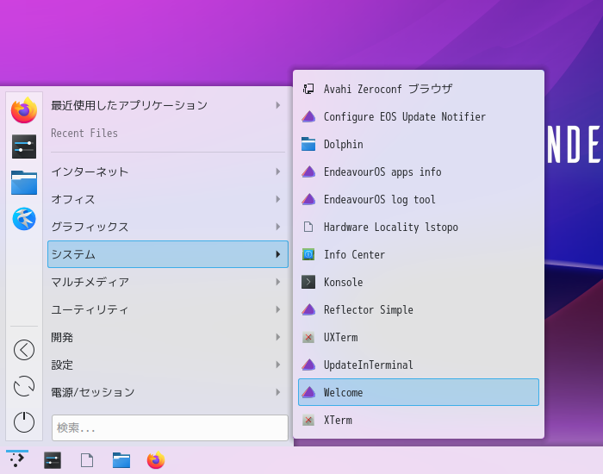Screen dimensions: 603x474
Task: Click the application launcher button in the taskbar
Action: point(17,459)
